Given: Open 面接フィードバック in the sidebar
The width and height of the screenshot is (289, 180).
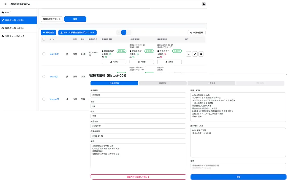Looking at the screenshot, I should point(15,36).
